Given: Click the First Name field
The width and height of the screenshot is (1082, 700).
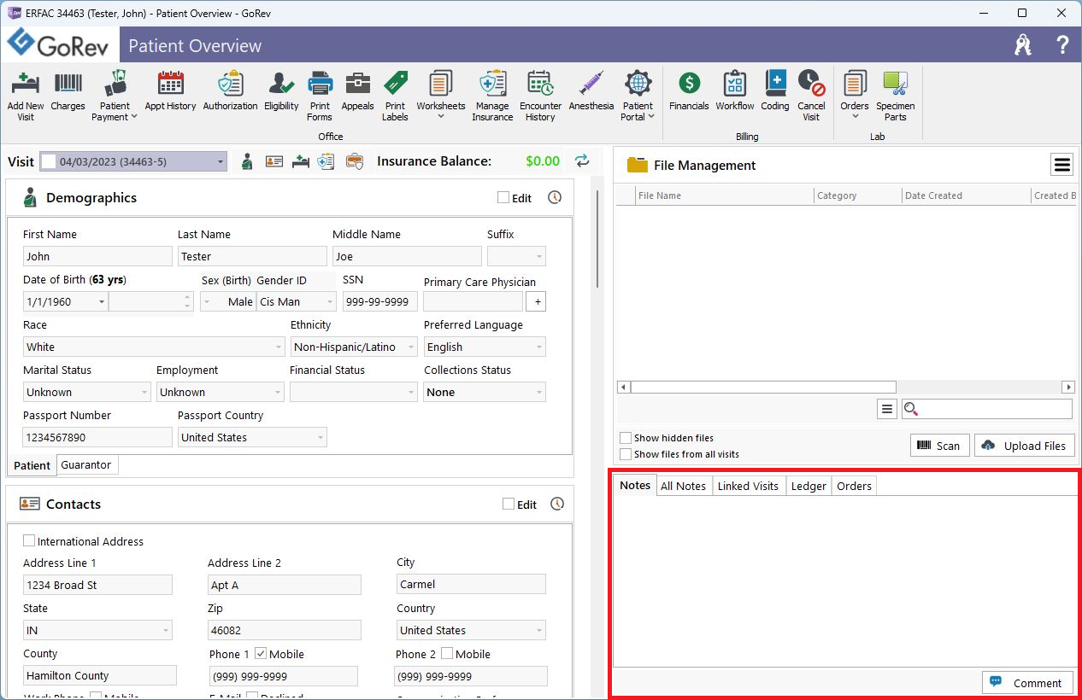Looking at the screenshot, I should click(97, 256).
